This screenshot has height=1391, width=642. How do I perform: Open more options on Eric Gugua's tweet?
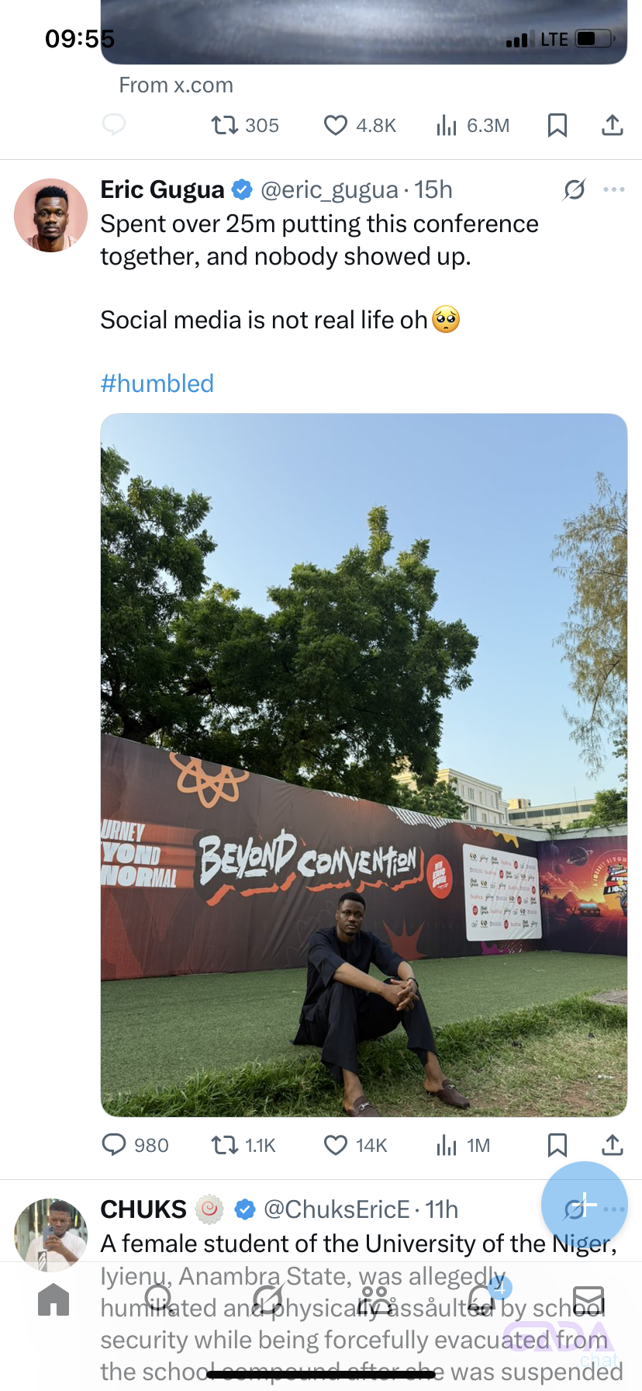tap(613, 189)
